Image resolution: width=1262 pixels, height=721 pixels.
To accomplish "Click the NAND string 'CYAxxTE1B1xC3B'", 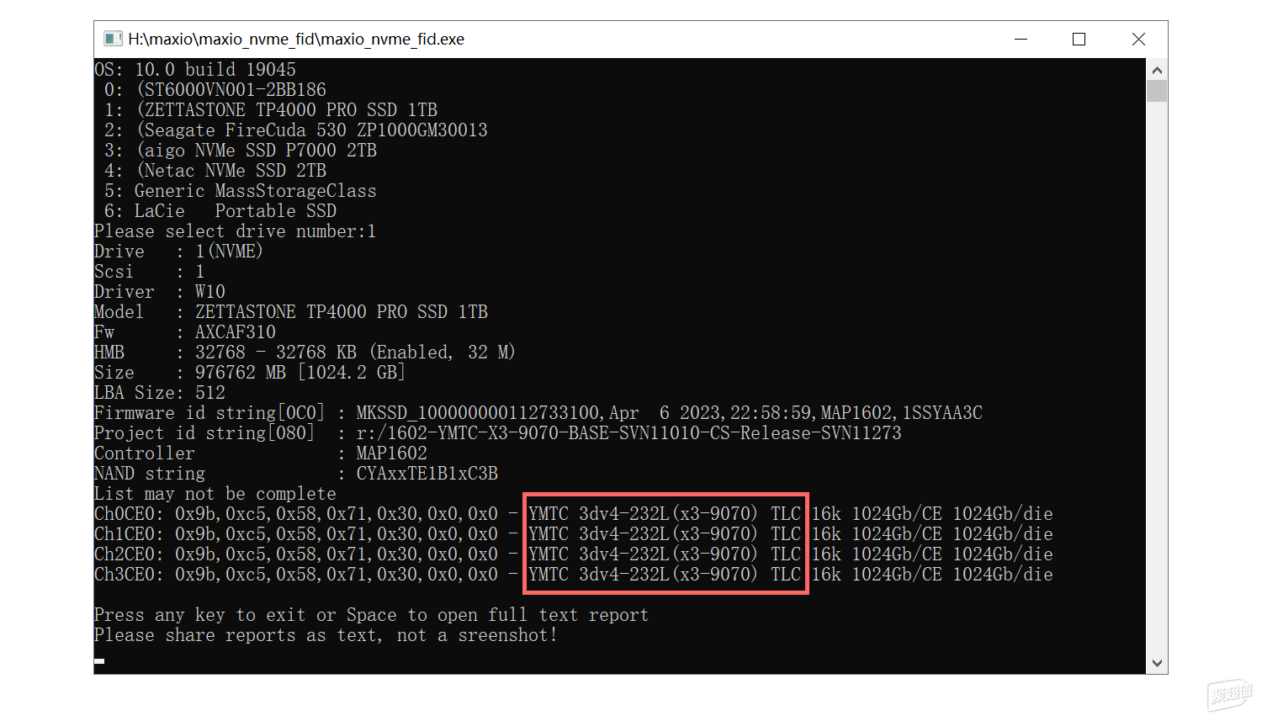I will point(427,474).
